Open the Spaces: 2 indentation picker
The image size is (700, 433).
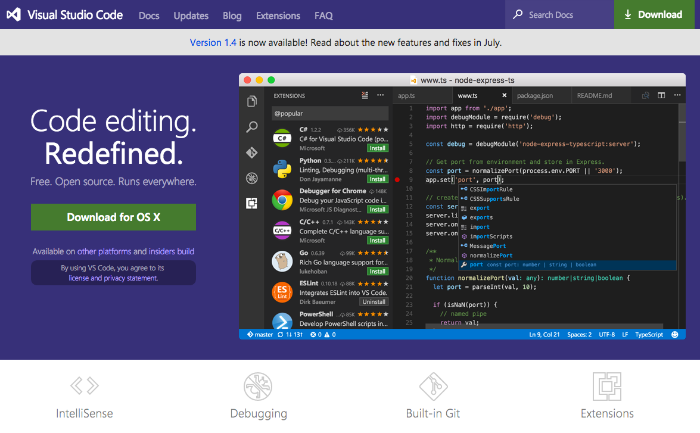(580, 334)
